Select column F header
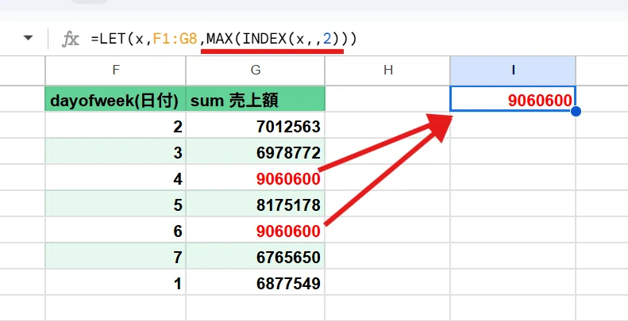 pyautogui.click(x=116, y=71)
